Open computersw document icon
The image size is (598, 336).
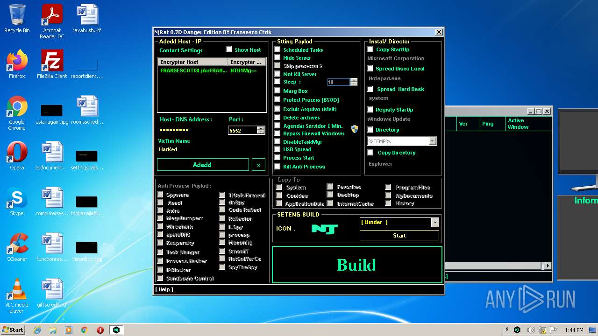tap(52, 201)
